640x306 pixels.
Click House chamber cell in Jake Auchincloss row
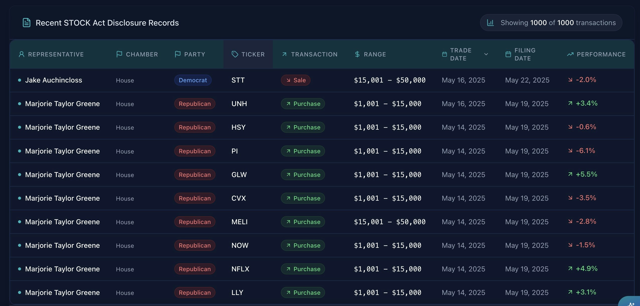tap(125, 81)
